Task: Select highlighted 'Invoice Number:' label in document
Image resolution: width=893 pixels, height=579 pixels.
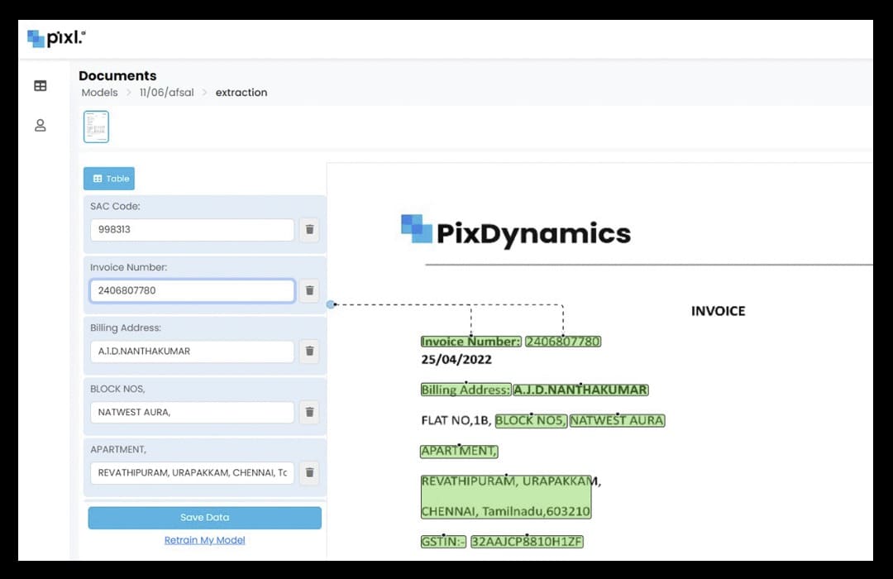Action: [x=471, y=342]
